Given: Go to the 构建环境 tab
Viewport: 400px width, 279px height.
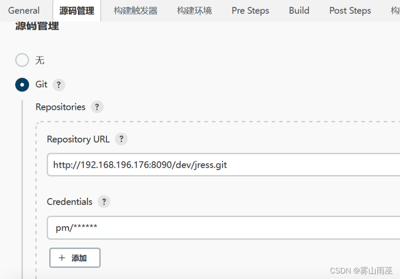Looking at the screenshot, I should [x=194, y=10].
